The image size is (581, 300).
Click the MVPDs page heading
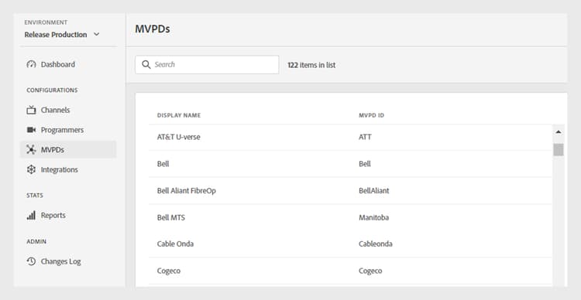[153, 29]
